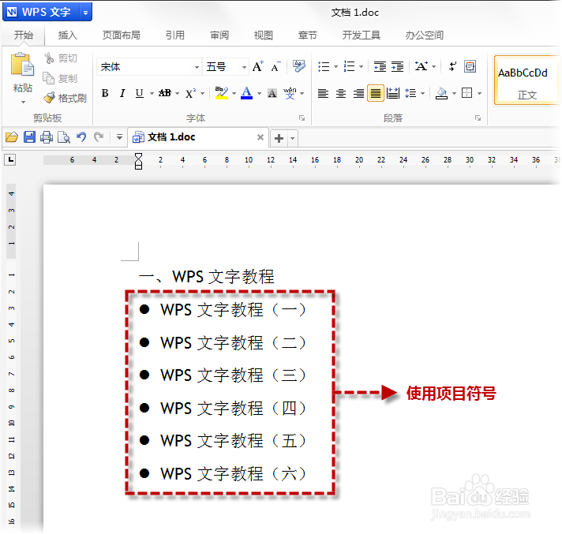Viewport: 562px width, 534px height.
Task: Click the text box frame icon in paragraph group
Action: pos(470,66)
